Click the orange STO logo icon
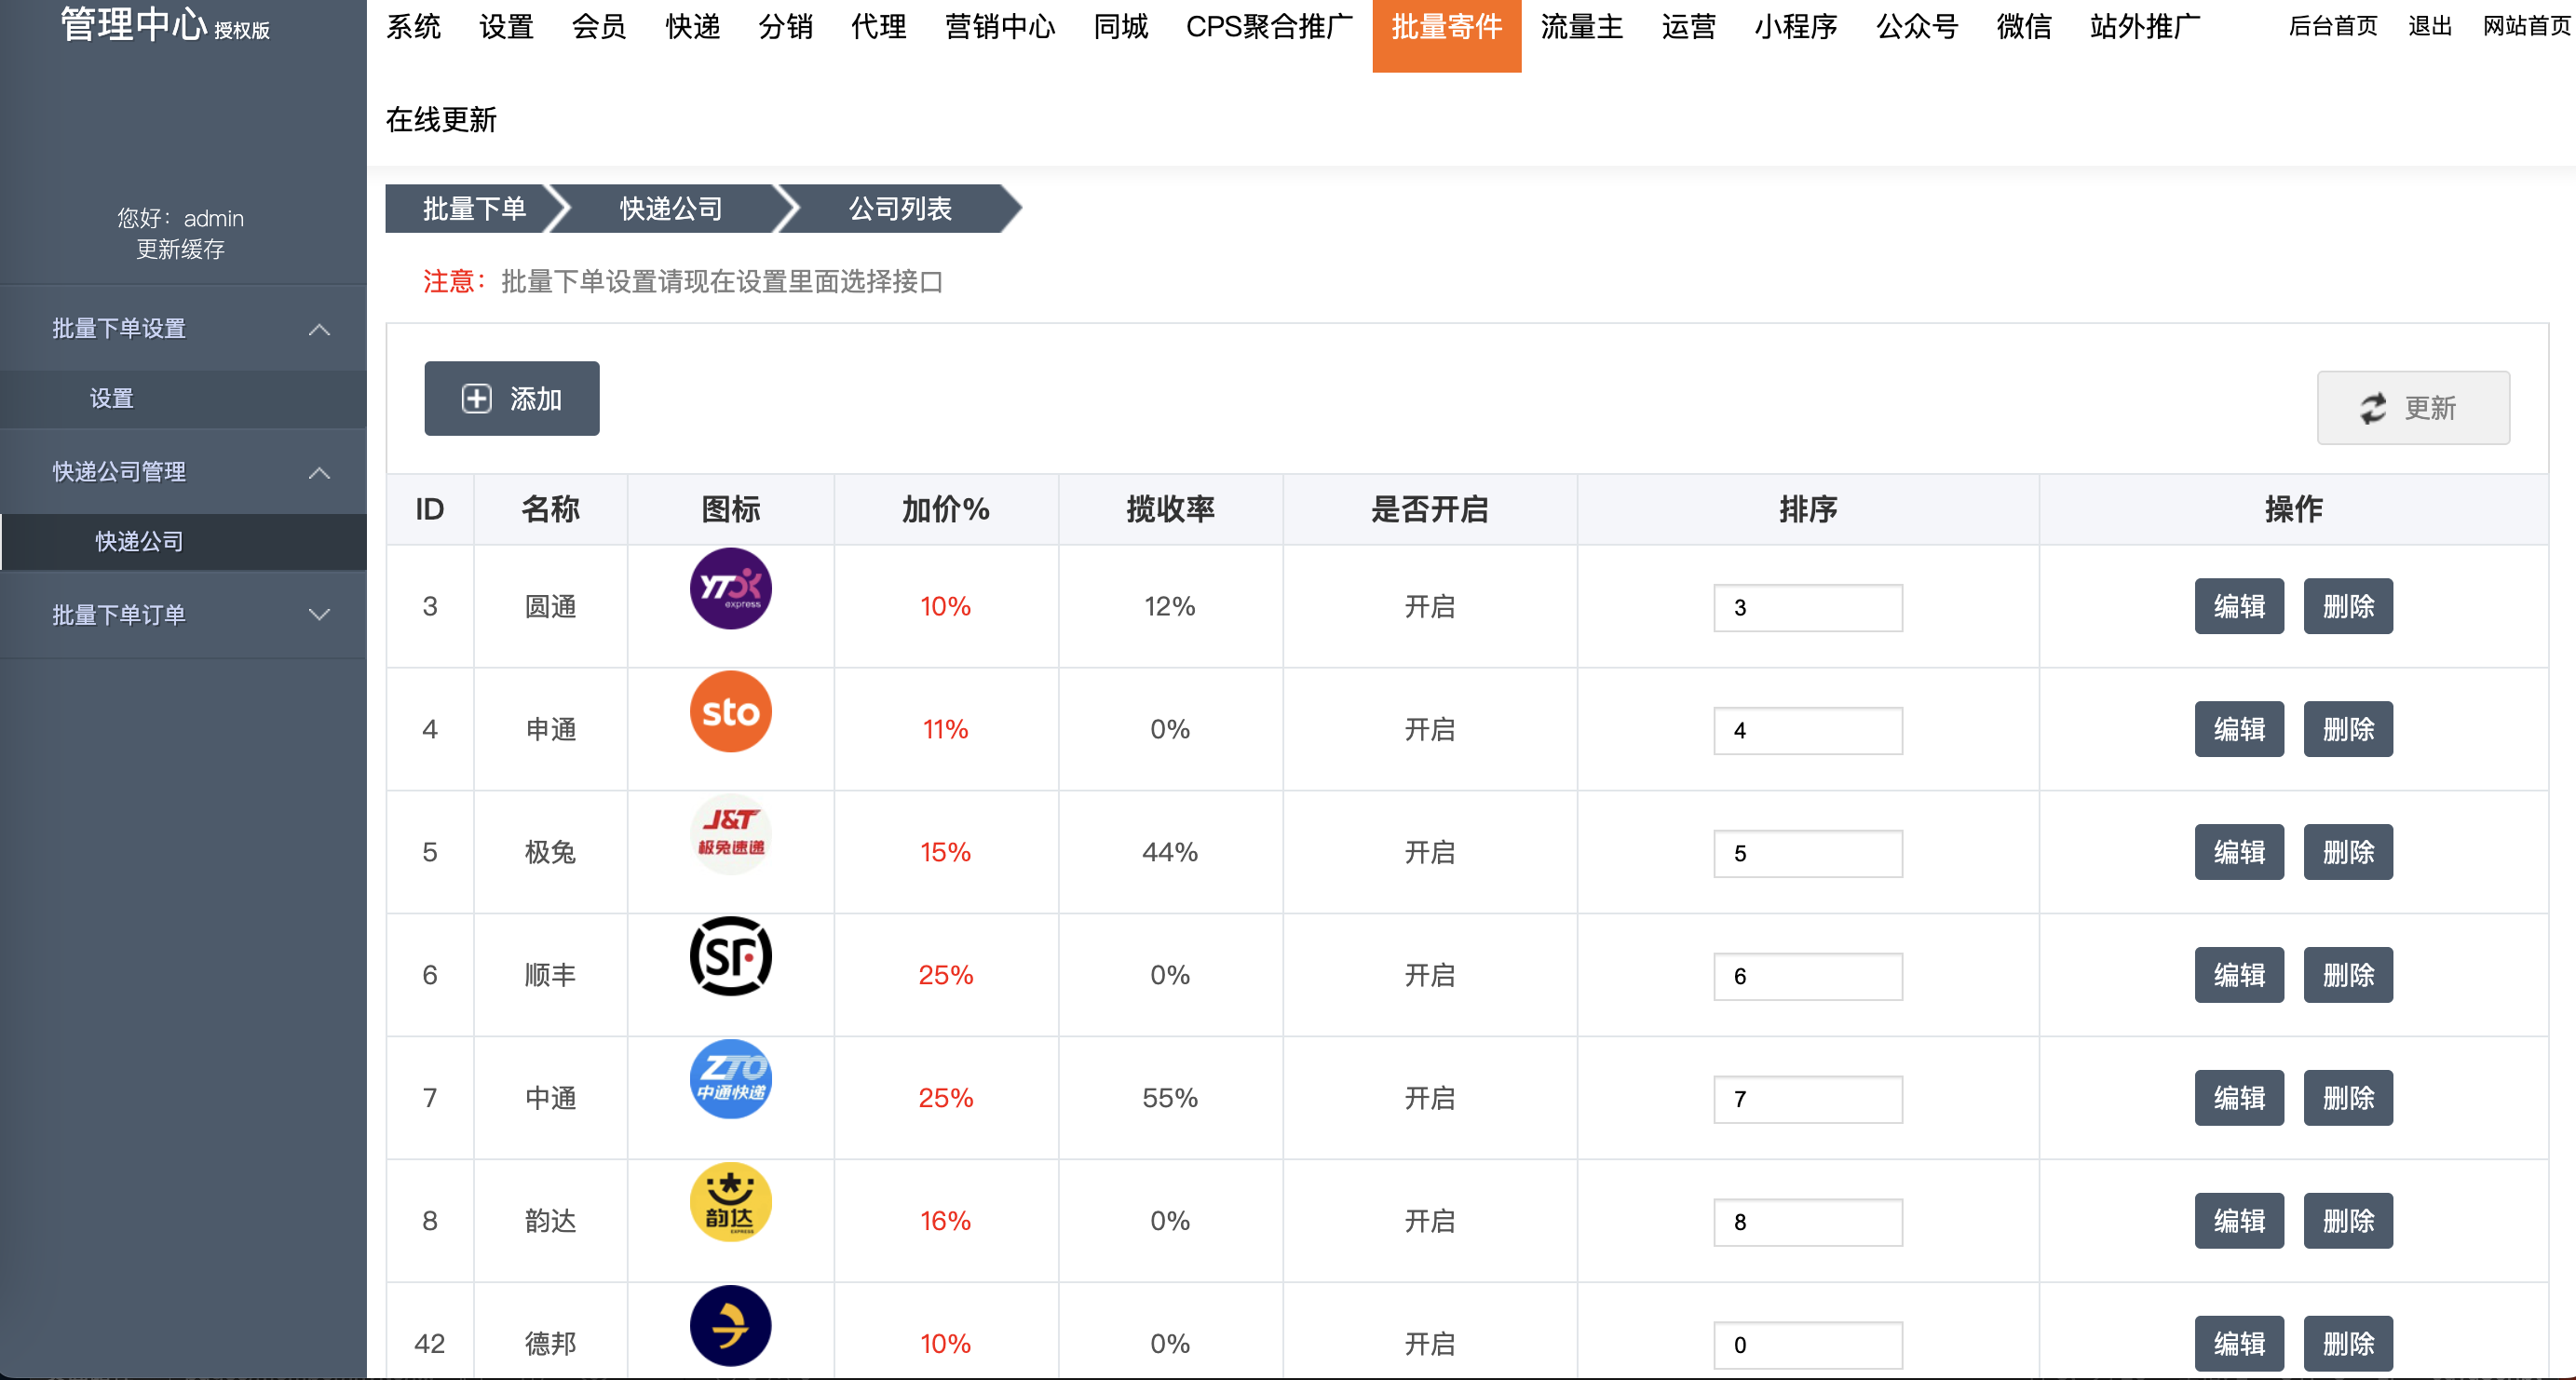This screenshot has width=2576, height=1380. tap(730, 711)
